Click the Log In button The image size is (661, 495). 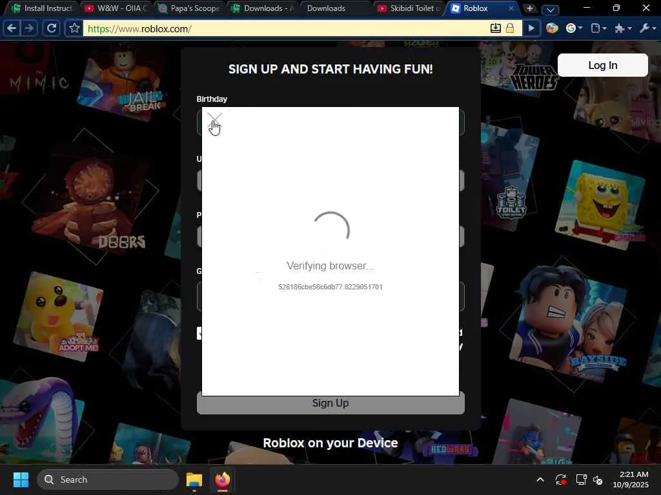(602, 65)
